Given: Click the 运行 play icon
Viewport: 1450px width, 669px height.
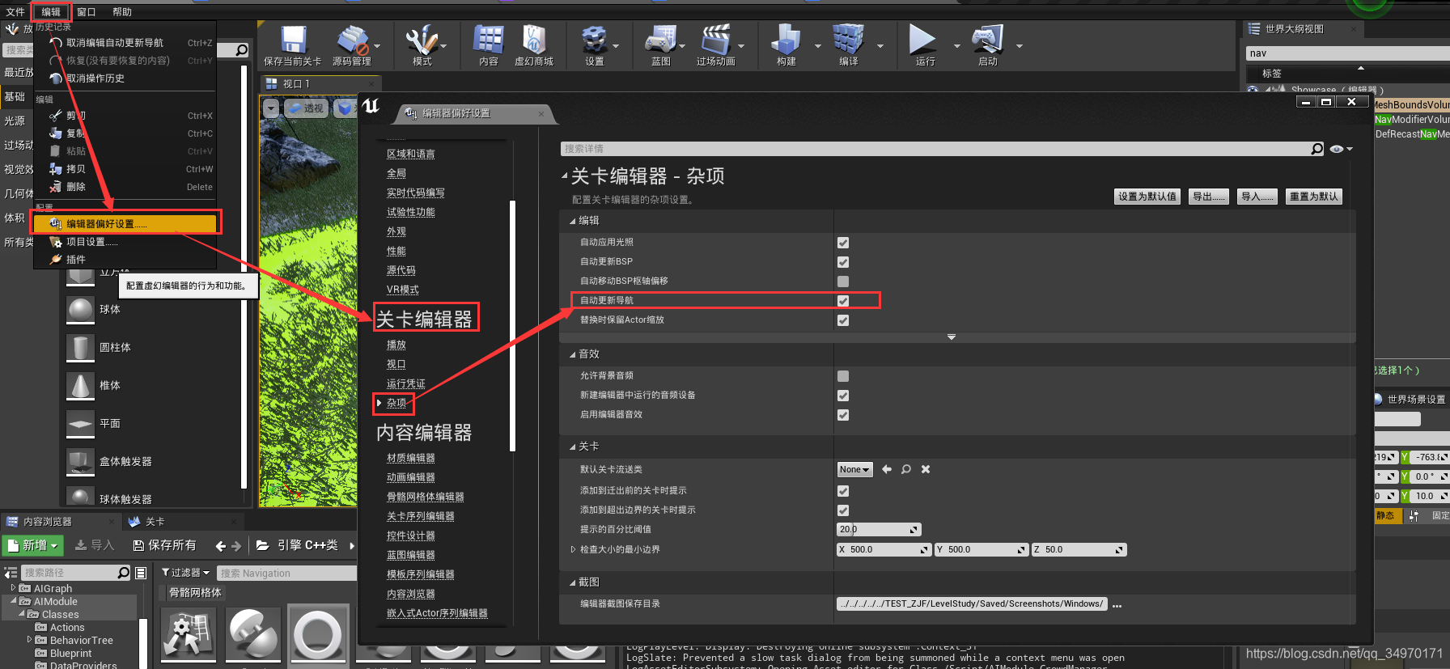Looking at the screenshot, I should (x=924, y=40).
